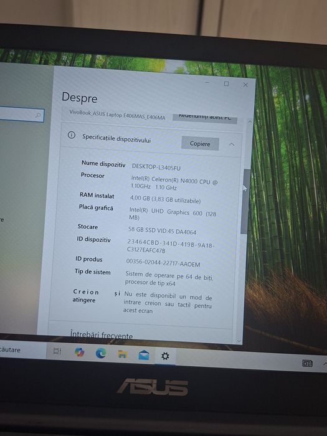Viewport: 327px width, 436px height.
Task: Click the Întrebări frecvente heading
Action: [102, 335]
